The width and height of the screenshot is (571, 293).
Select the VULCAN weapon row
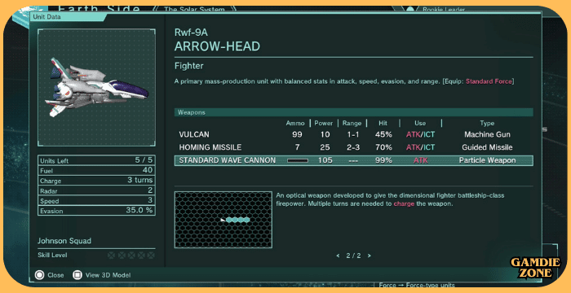(x=353, y=134)
